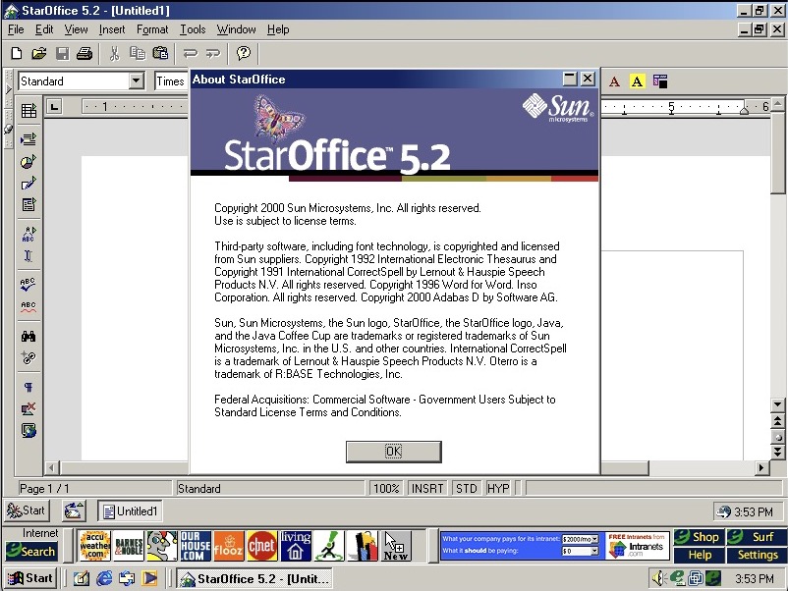Apply yellow highlighting with the highlighter swatch

(x=636, y=81)
